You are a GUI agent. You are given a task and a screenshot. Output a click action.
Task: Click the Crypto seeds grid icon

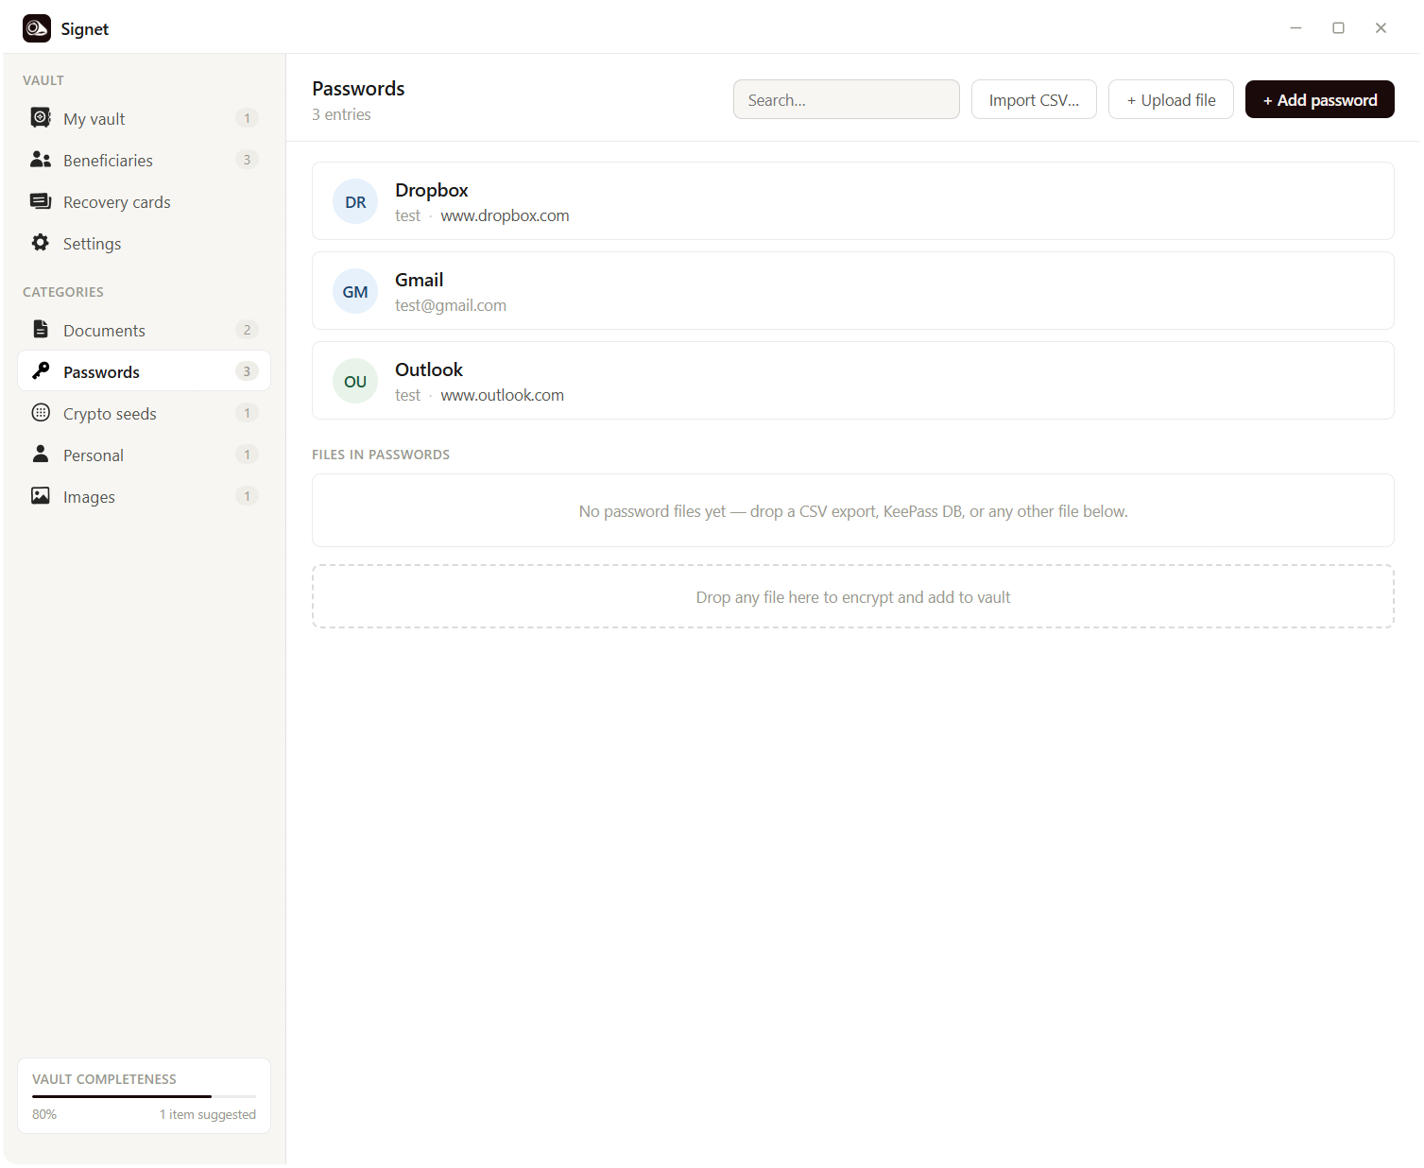[41, 413]
